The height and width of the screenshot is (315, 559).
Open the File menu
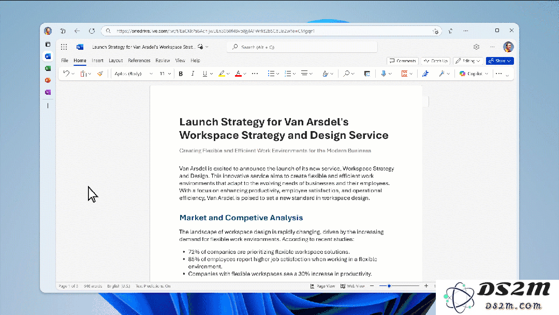(x=65, y=61)
